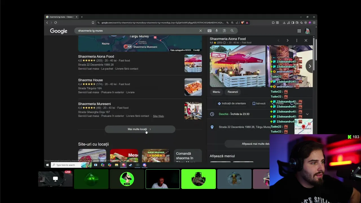Viewport: 361px width, 203px height.
Task: Open the translate page icon in address bar
Action: 228,23
